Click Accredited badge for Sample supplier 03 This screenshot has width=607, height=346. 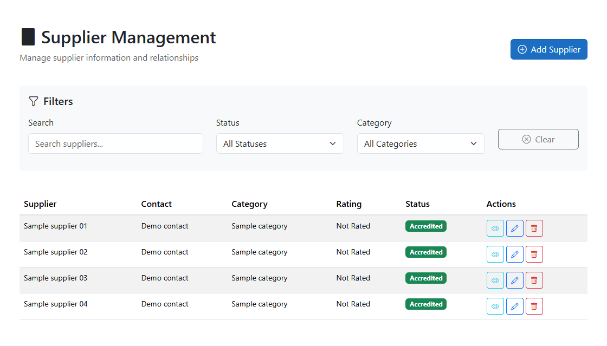(x=426, y=278)
